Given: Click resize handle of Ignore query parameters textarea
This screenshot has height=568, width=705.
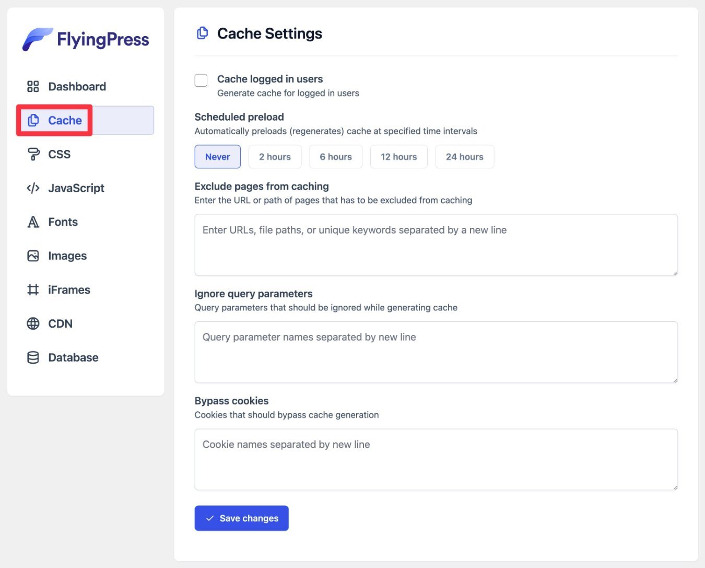Looking at the screenshot, I should click(x=675, y=380).
